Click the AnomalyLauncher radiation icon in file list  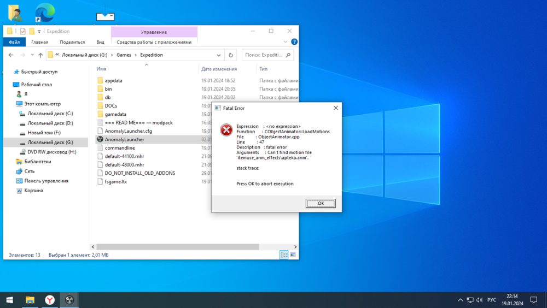(100, 139)
